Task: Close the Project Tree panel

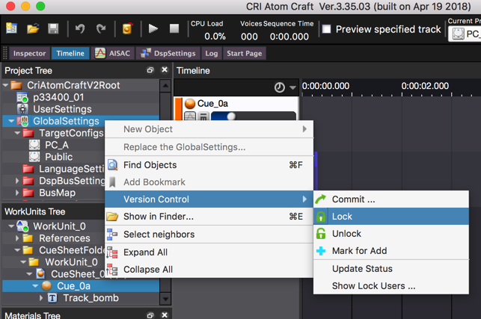Action: coord(165,70)
